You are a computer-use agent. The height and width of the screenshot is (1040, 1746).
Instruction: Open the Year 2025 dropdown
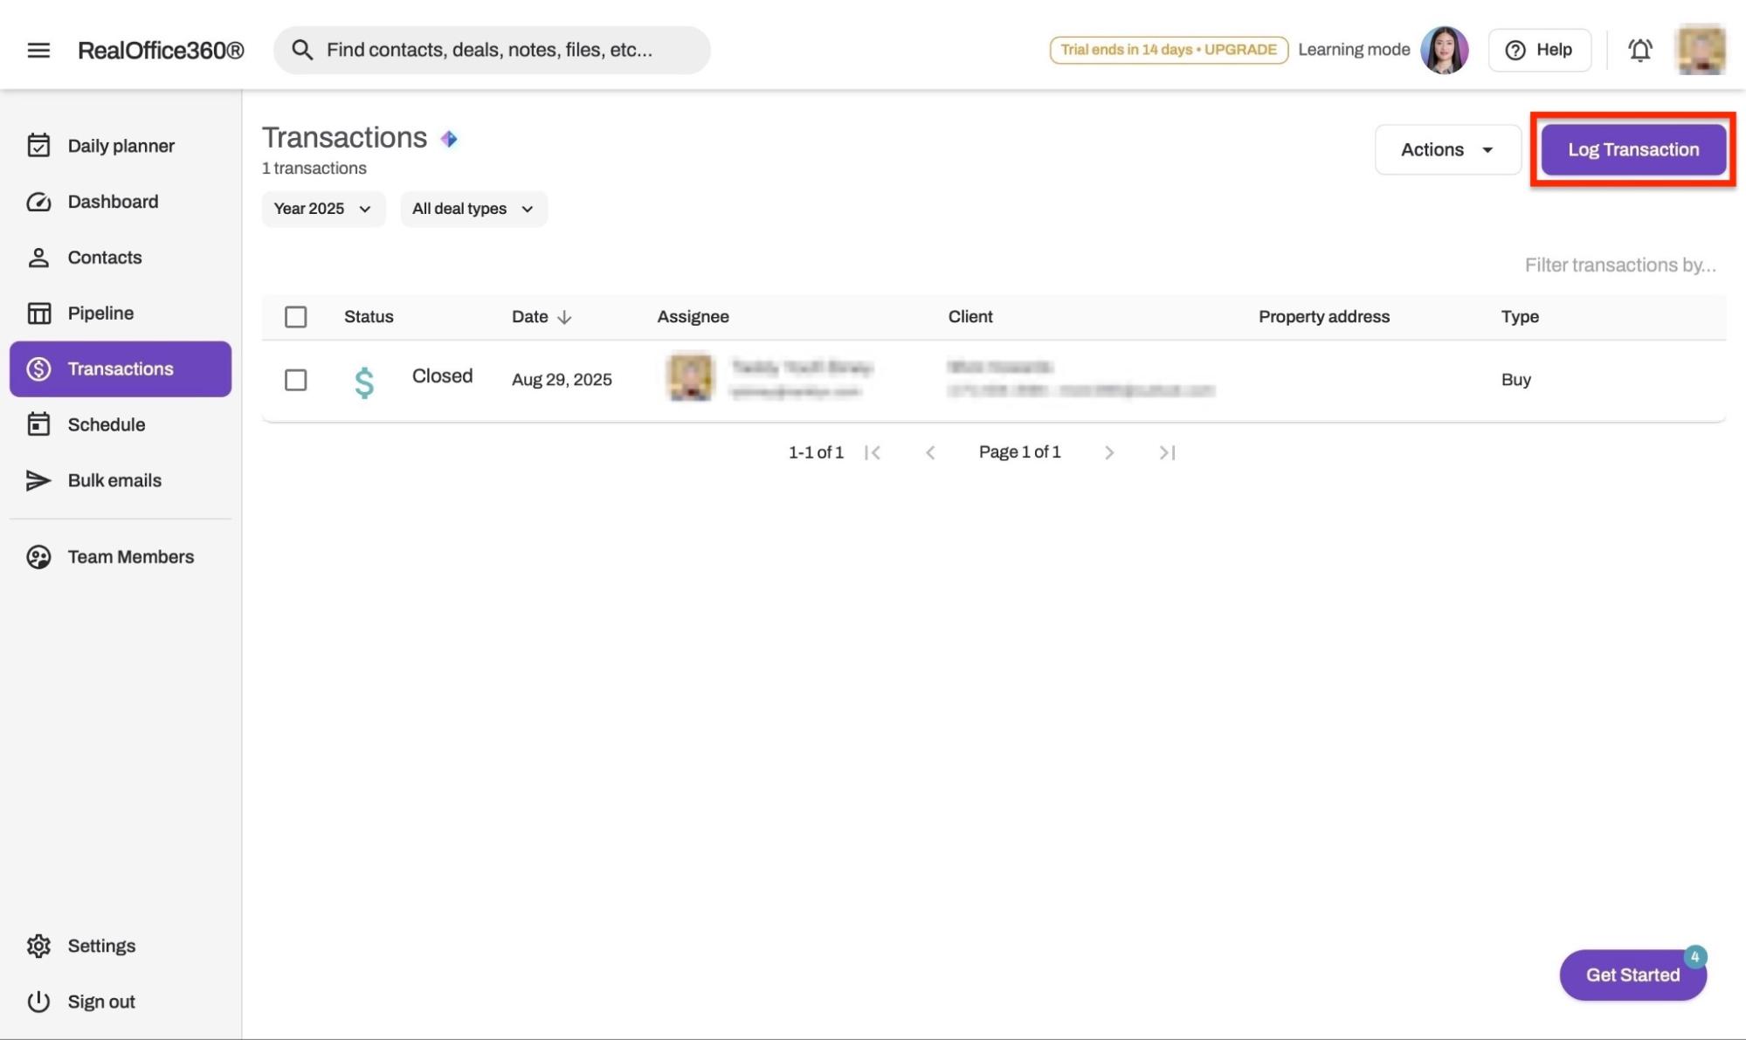pos(323,209)
